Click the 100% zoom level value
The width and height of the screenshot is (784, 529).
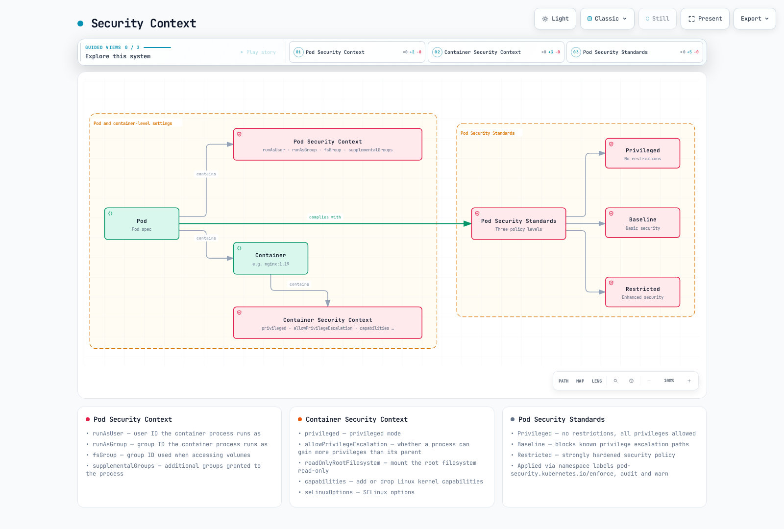pyautogui.click(x=669, y=381)
